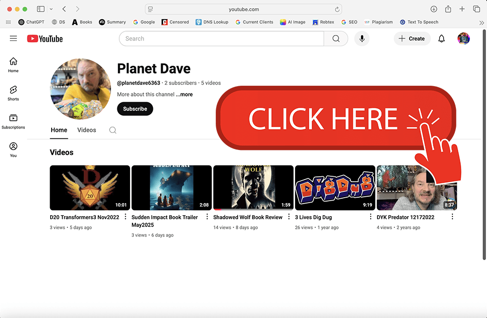Open a new Safari tab
Viewport: 487px width, 318px height.
pos(462,9)
